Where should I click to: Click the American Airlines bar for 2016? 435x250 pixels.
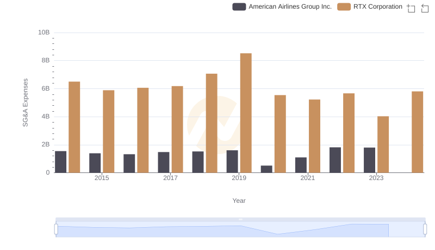[x=129, y=163]
